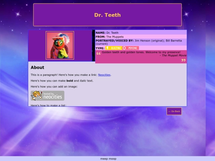Click the Dr. Teeth page title
This screenshot has width=215, height=161.
point(107,15)
